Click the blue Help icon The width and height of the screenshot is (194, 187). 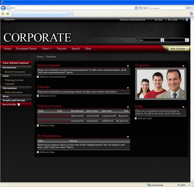(x=187, y=20)
